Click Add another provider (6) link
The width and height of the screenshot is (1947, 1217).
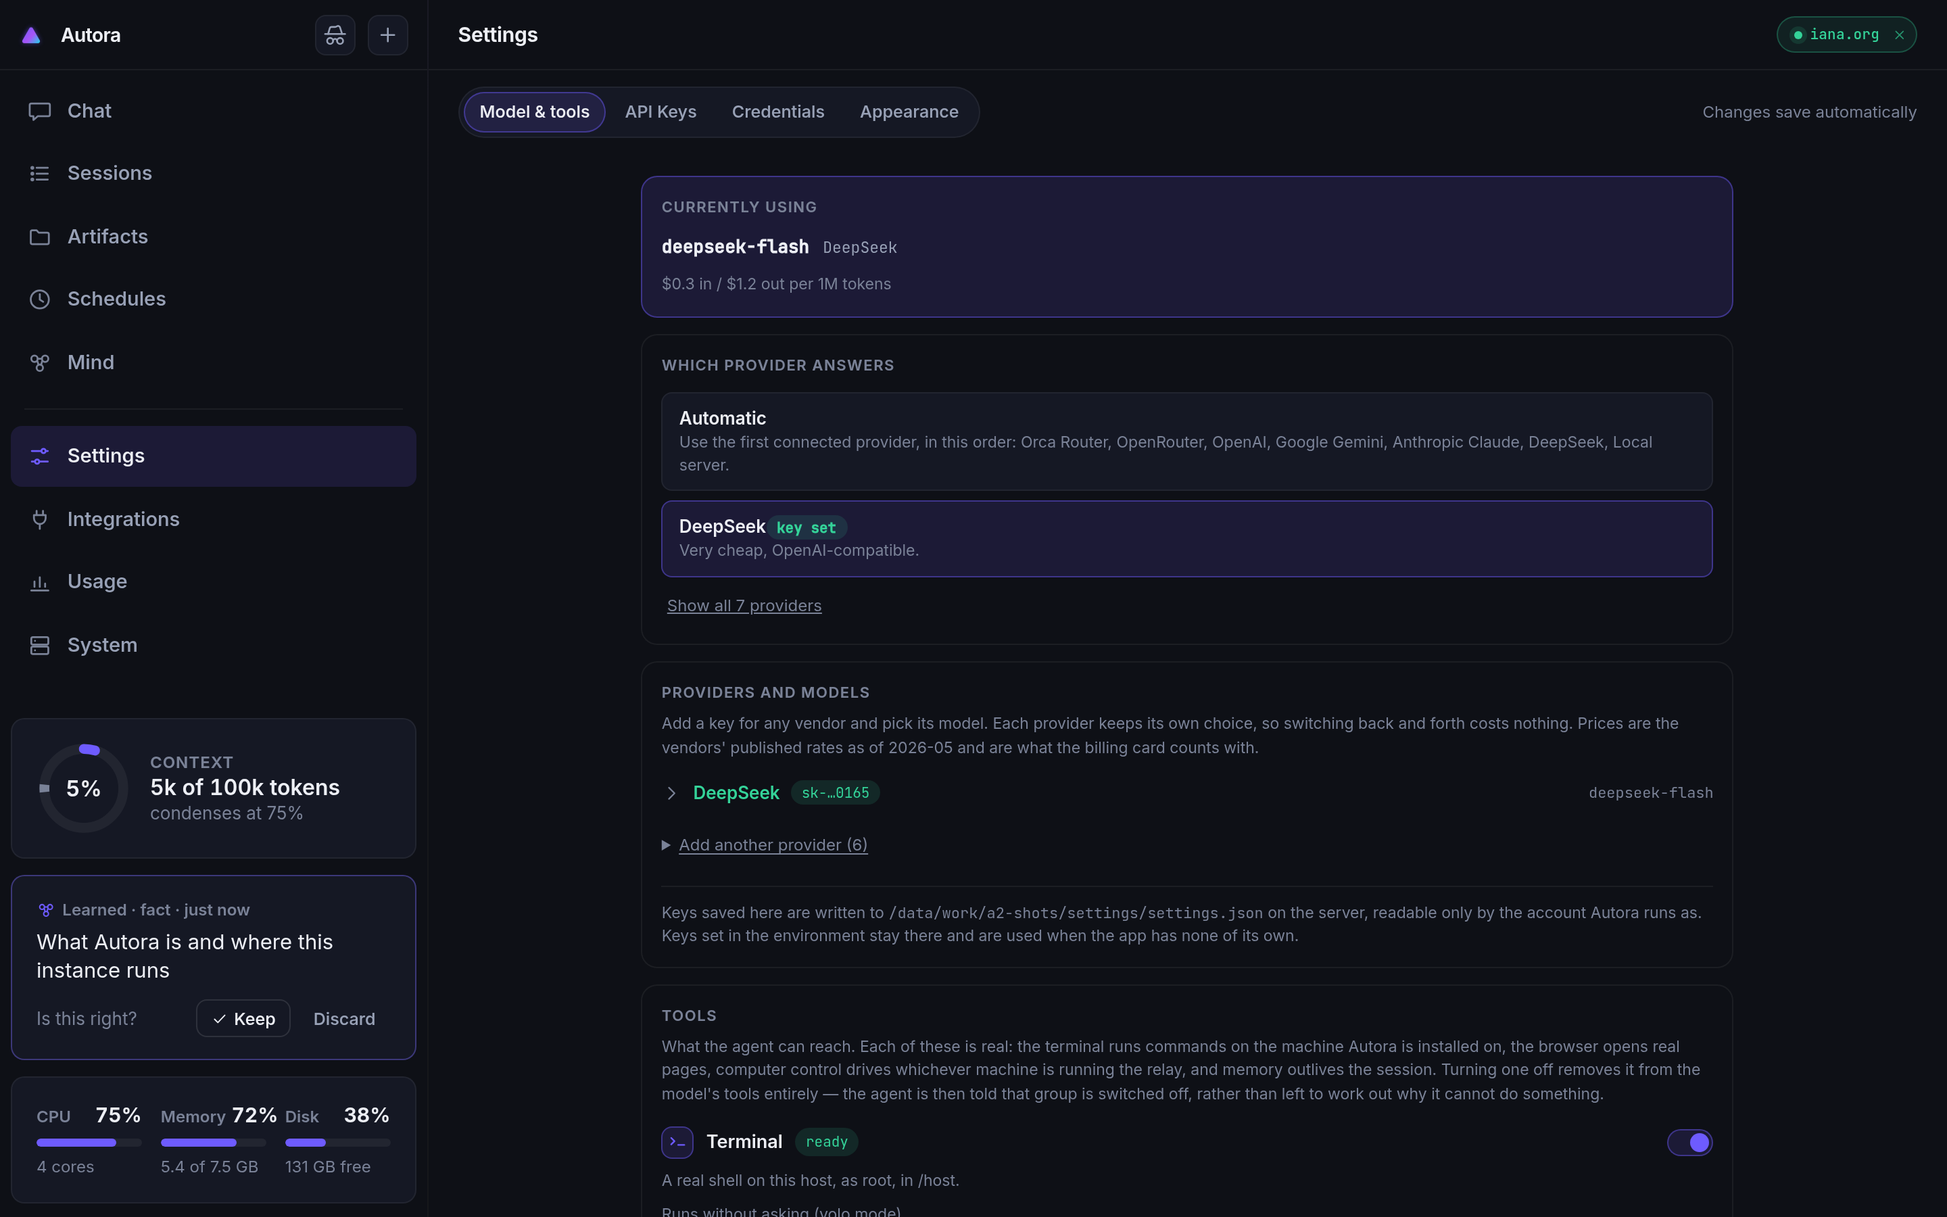773,844
